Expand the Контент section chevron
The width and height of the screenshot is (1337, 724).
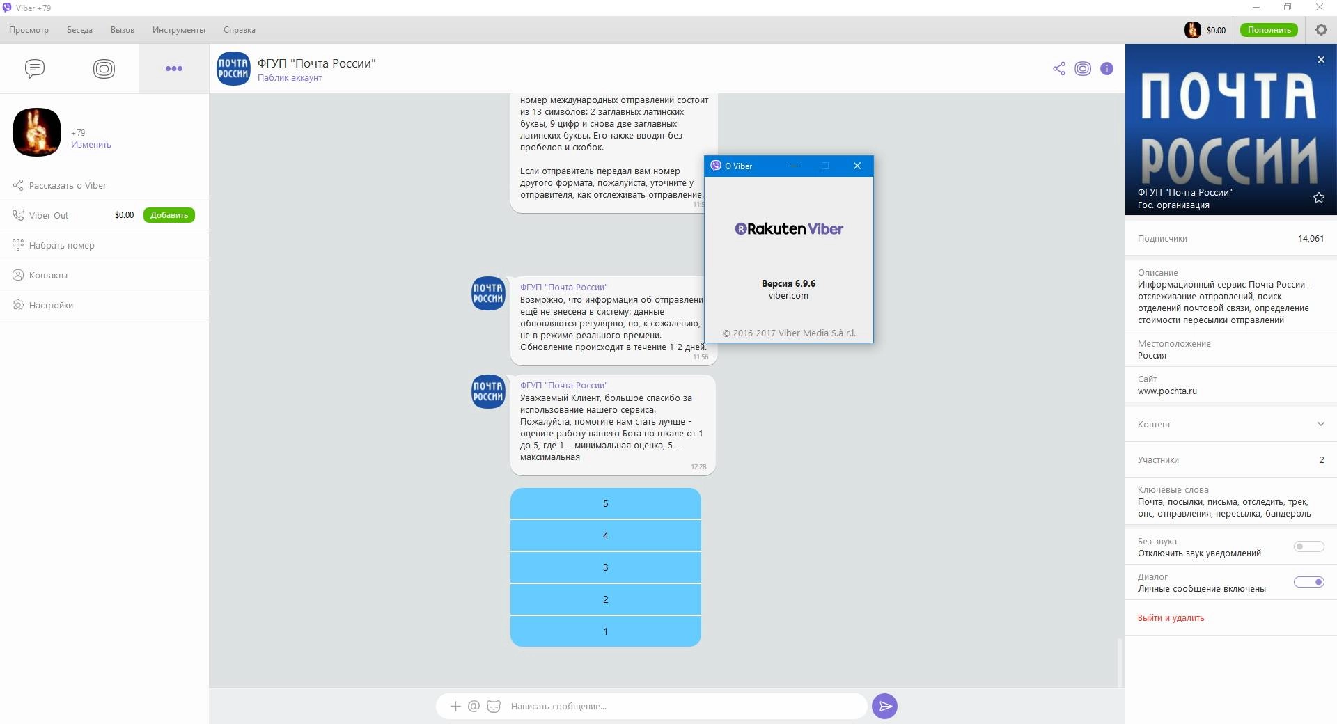point(1320,424)
